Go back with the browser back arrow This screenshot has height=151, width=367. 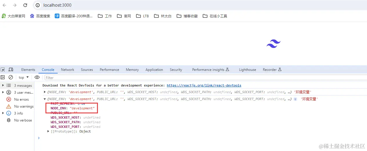[x=4, y=5]
